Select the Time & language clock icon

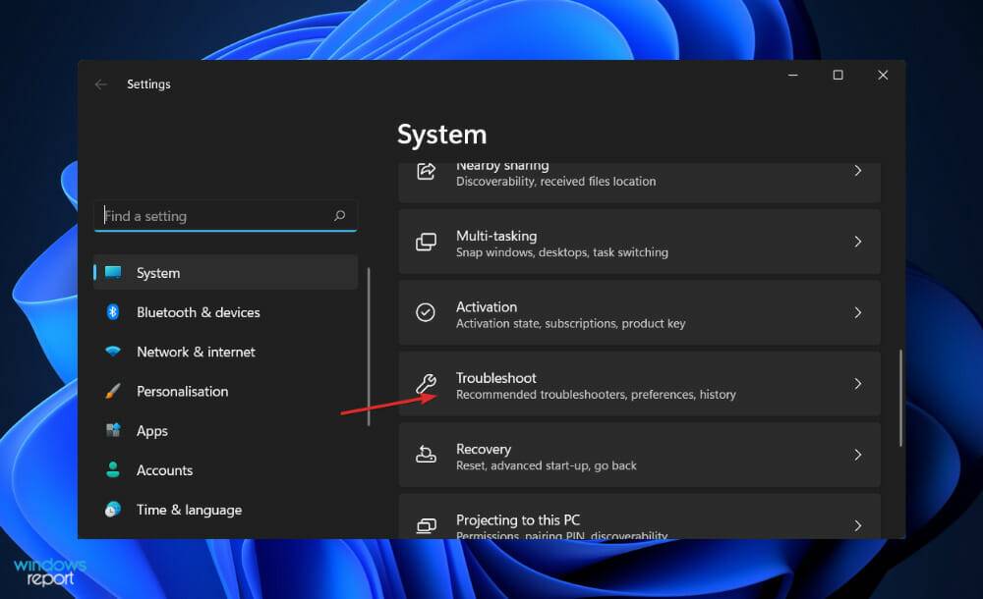[116, 510]
